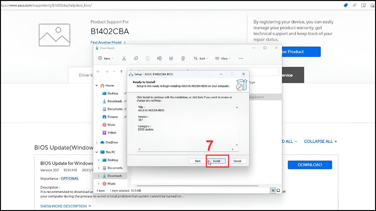Open the Sort dropdown in File Explorer
Image resolution: width=376 pixels, height=211 pixels.
[201, 58]
